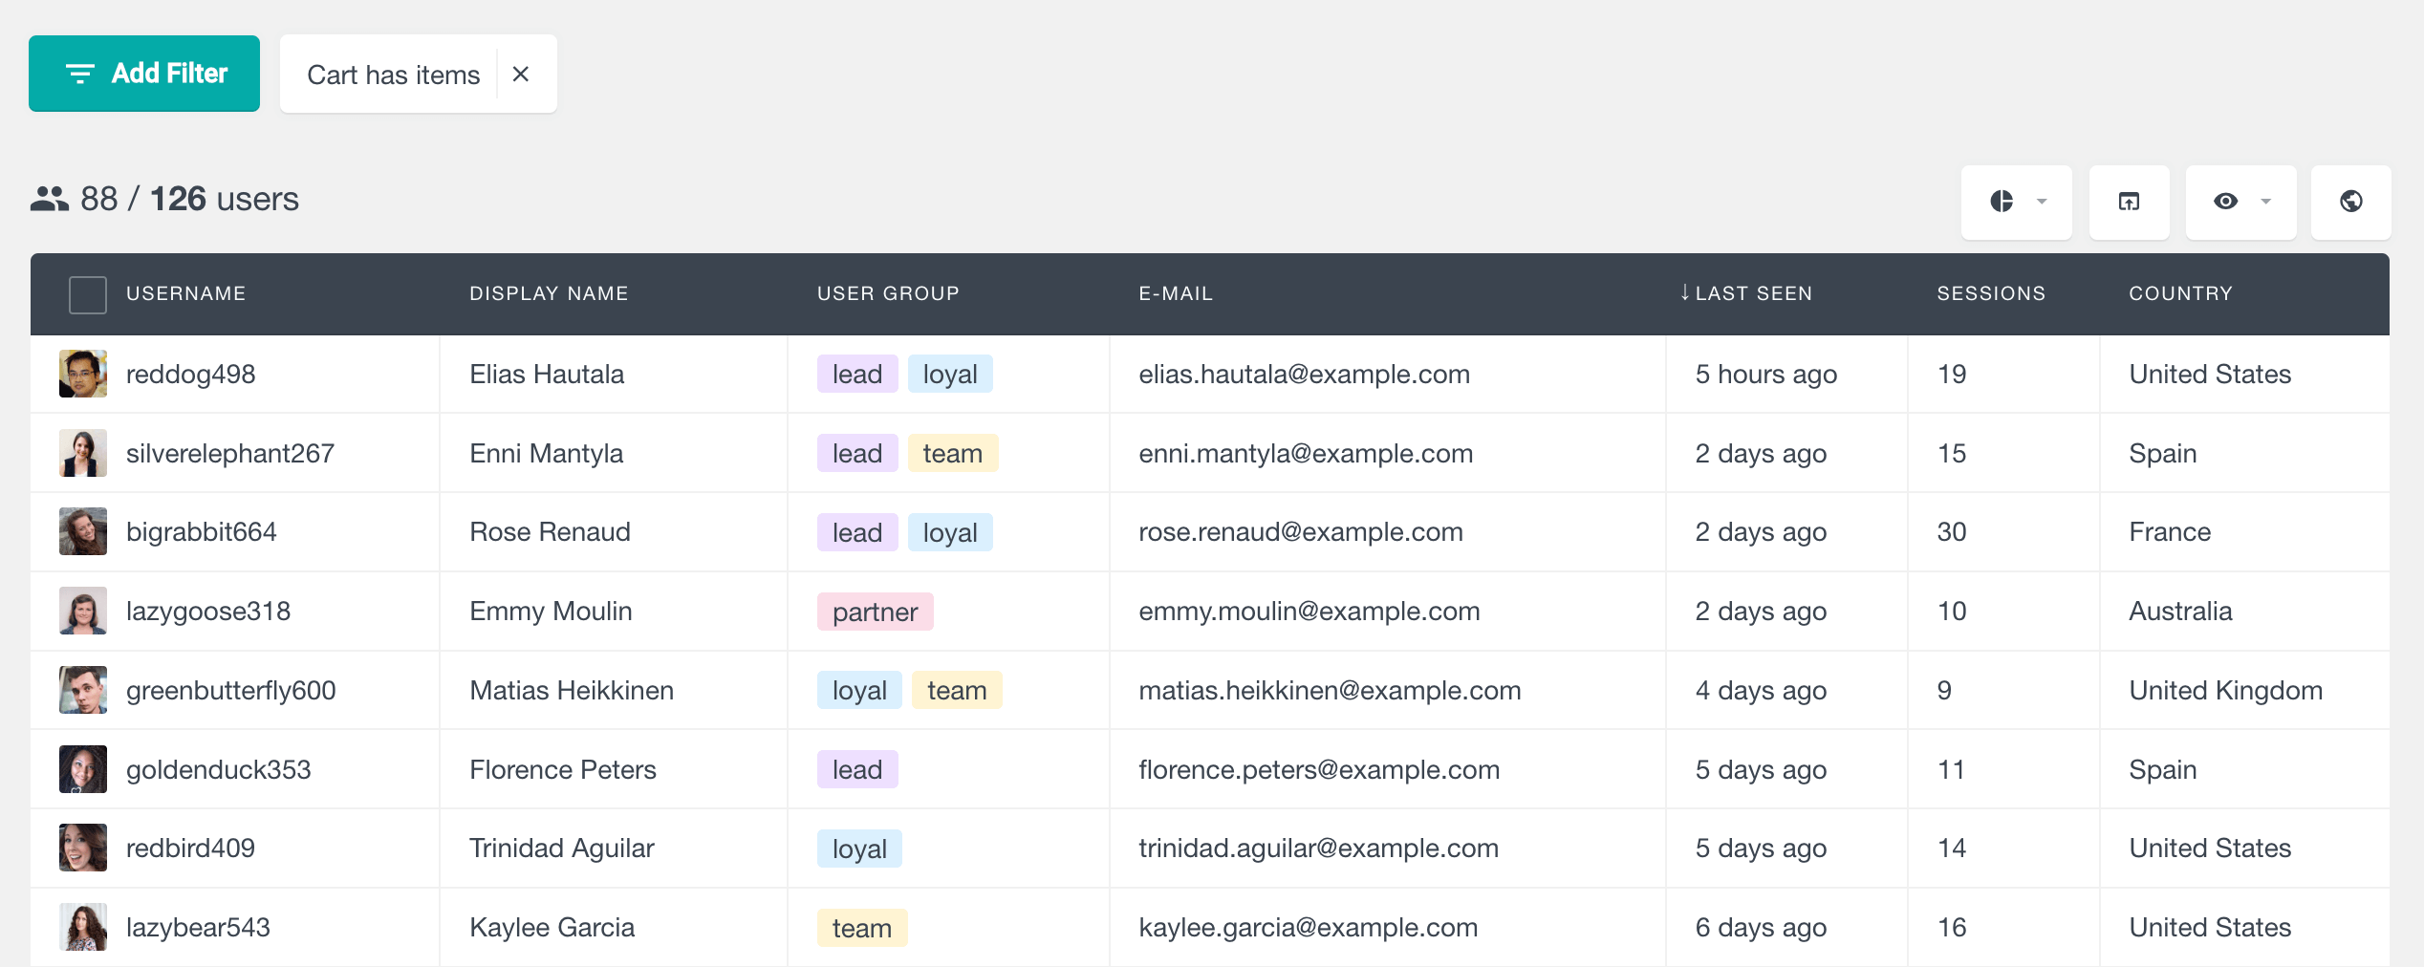This screenshot has height=967, width=2424.
Task: Toggle the select all users checkbox
Action: click(x=88, y=294)
